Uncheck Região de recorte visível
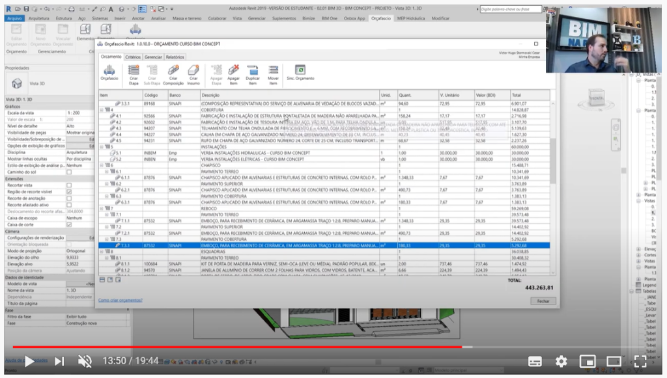 (69, 192)
